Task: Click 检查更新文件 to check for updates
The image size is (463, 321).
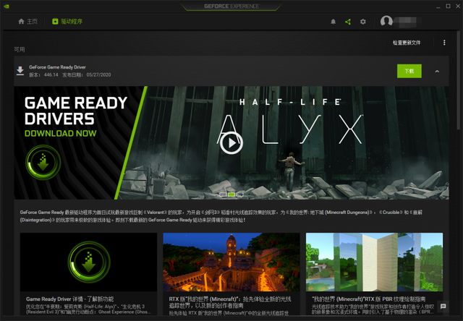Action: (407, 43)
